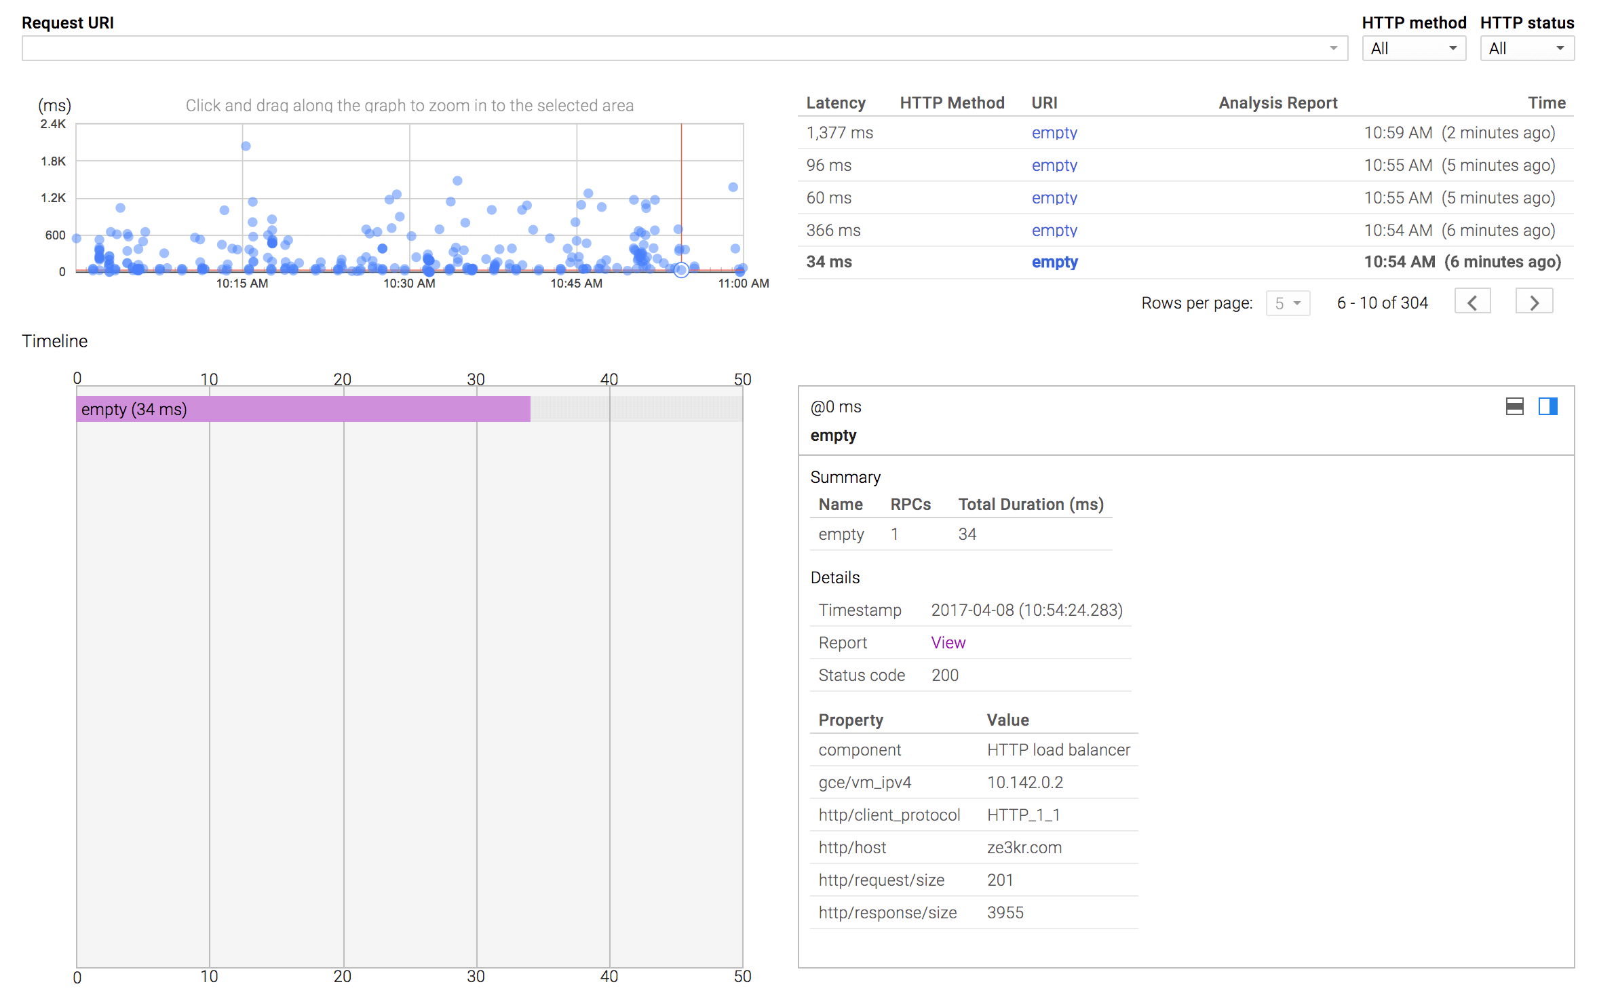Open the 366 ms trace empty link
Image resolution: width=1597 pixels, height=997 pixels.
tap(1054, 231)
